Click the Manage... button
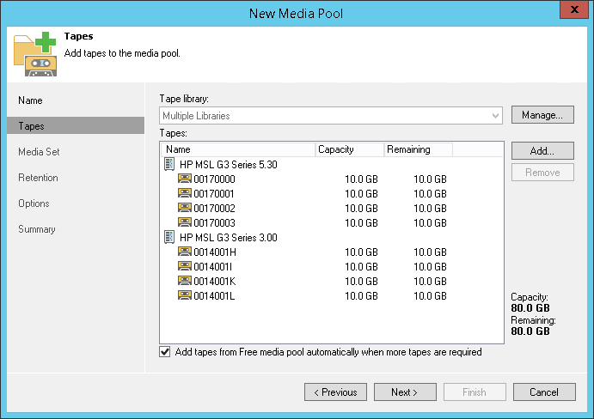 (542, 115)
